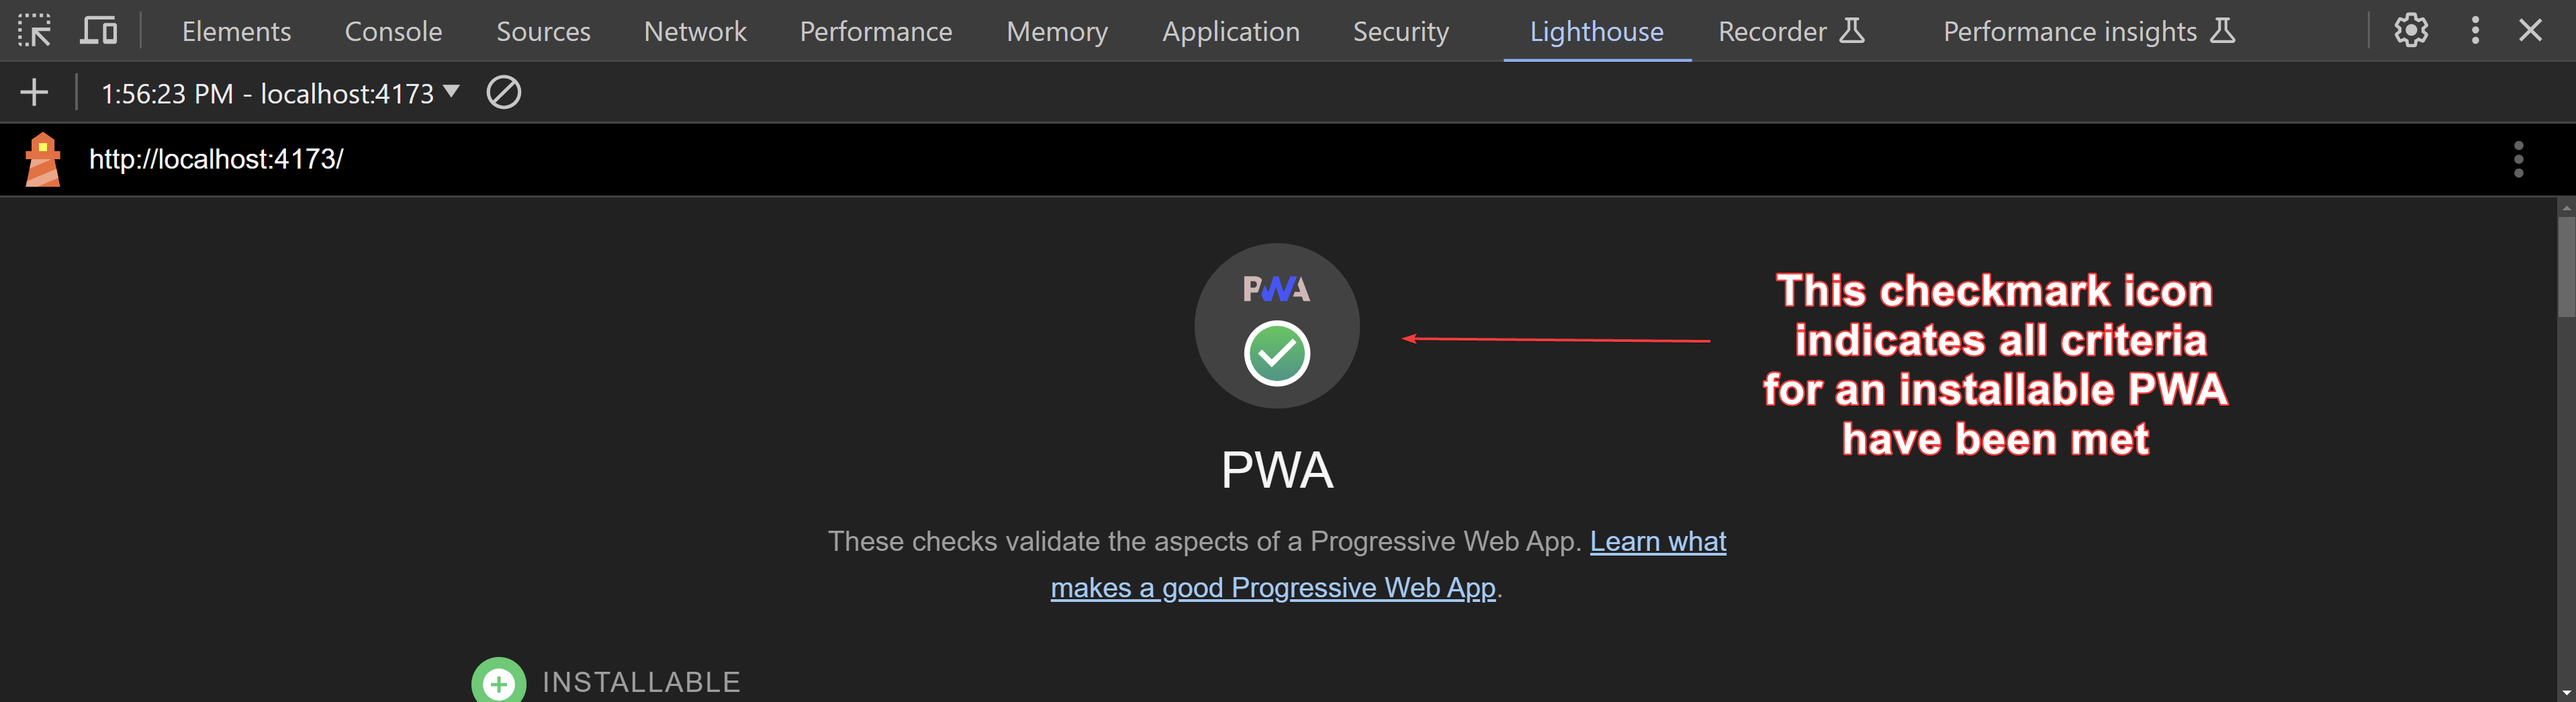
Task: Open the Network tab
Action: [695, 31]
